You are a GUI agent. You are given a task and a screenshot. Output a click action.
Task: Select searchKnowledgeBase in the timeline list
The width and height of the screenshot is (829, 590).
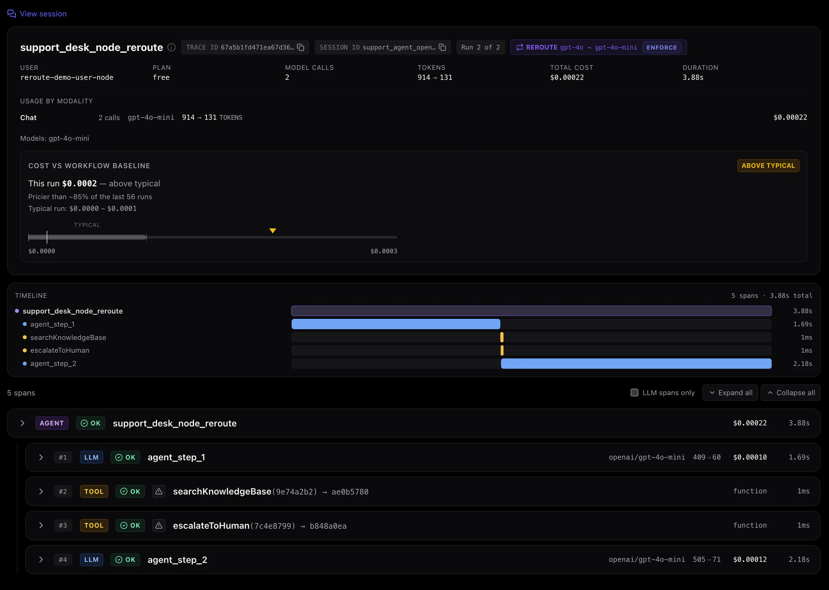tap(68, 337)
